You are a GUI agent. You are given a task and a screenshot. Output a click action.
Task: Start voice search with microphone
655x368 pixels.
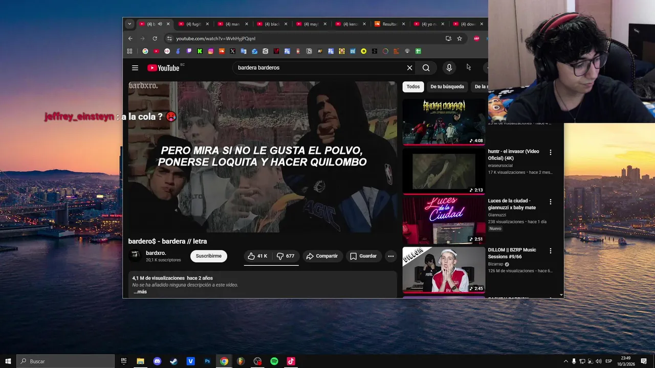click(x=449, y=68)
